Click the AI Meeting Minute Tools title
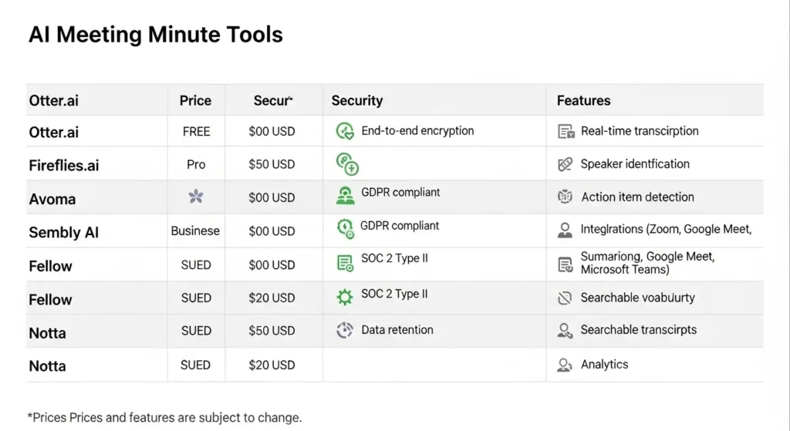 (156, 35)
